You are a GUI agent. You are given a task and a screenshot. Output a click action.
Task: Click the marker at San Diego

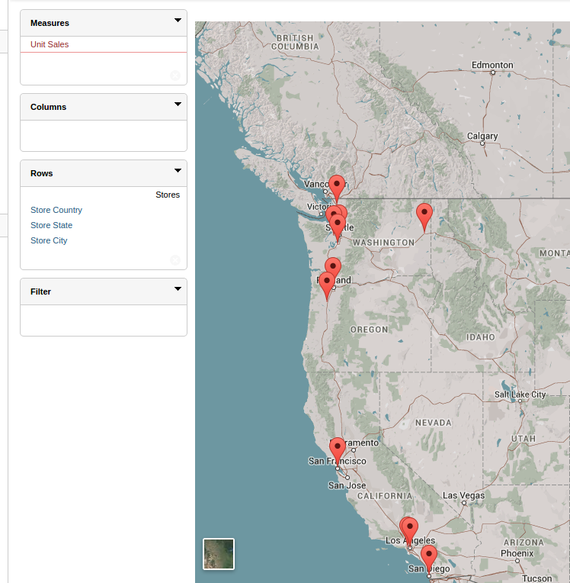coord(429,555)
